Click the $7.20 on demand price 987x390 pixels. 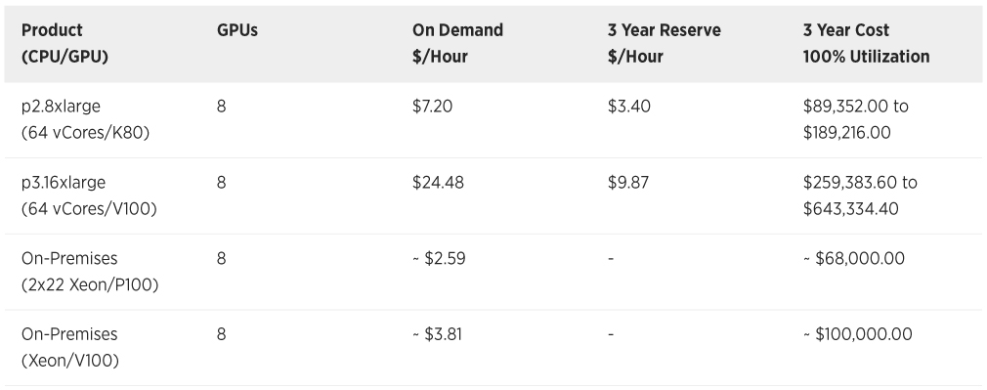pos(433,107)
